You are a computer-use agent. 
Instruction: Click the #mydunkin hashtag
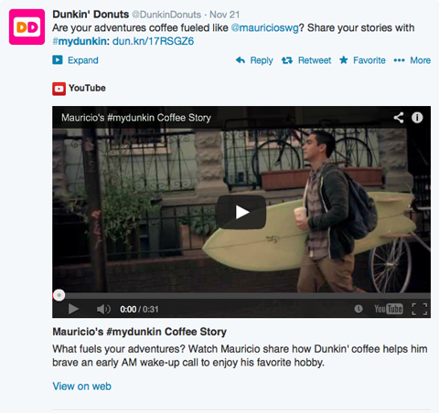(80, 41)
